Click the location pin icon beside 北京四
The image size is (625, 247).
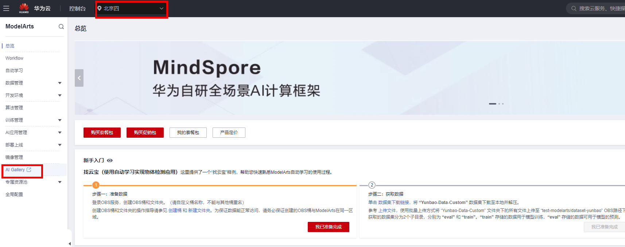pyautogui.click(x=99, y=8)
